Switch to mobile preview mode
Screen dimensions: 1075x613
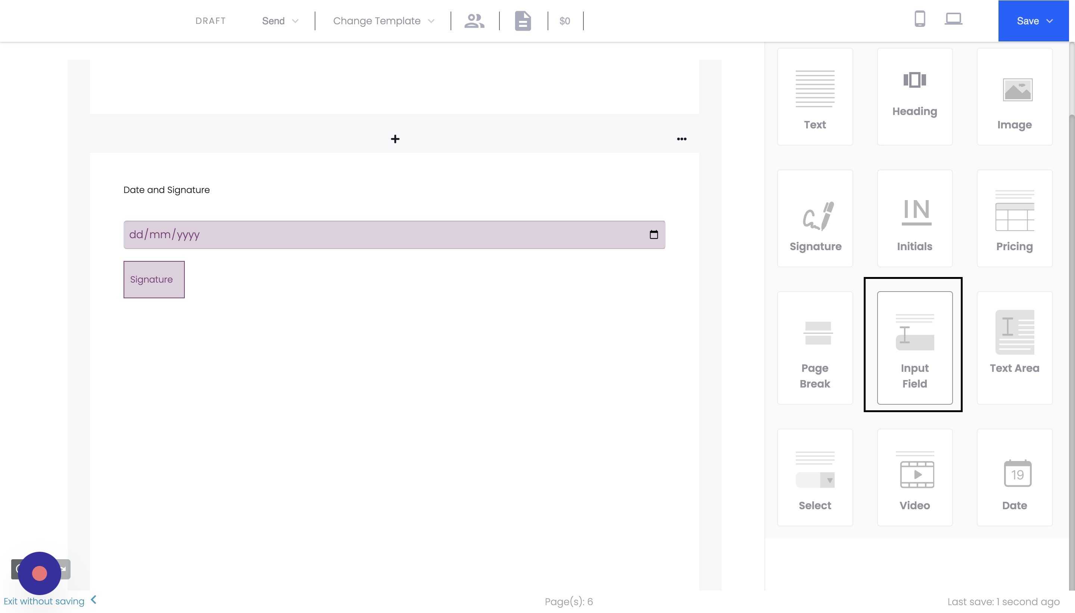pos(920,19)
